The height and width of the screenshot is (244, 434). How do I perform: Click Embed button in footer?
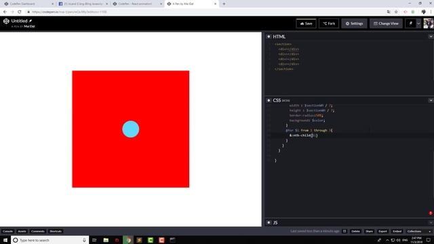pos(397,231)
